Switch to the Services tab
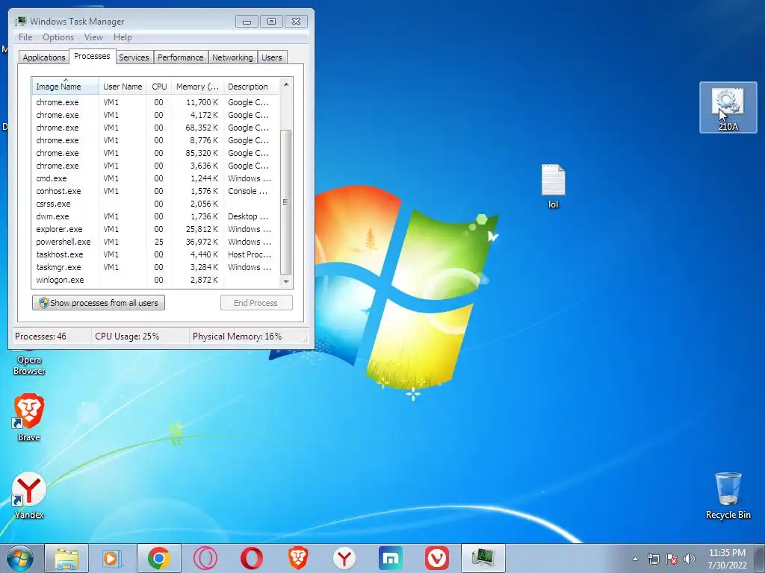Image resolution: width=765 pixels, height=573 pixels. click(x=134, y=57)
